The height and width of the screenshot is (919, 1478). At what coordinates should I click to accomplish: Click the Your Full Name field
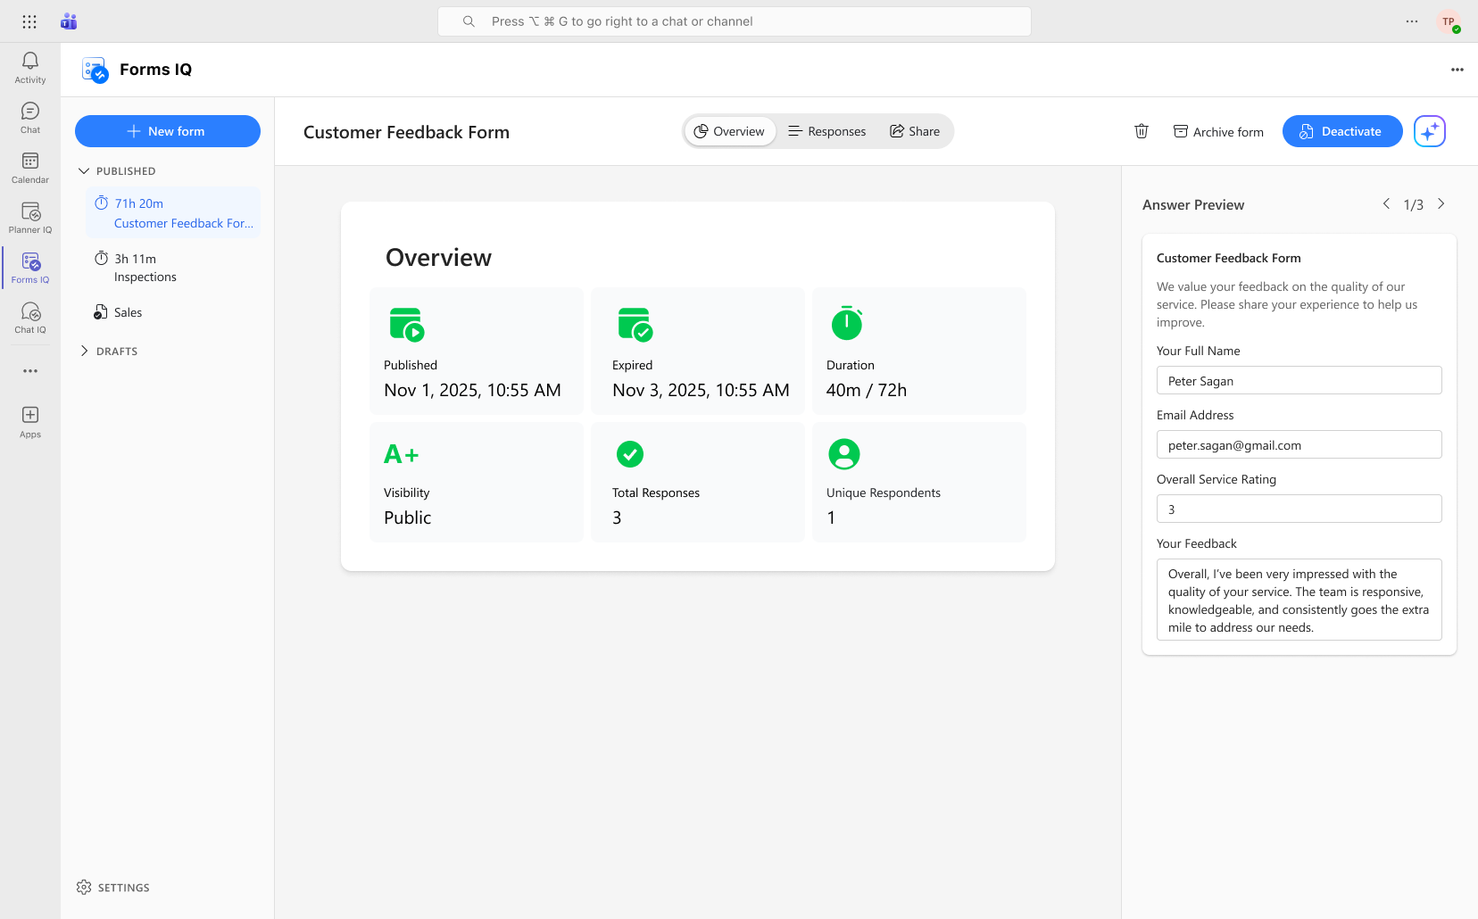[x=1299, y=380]
